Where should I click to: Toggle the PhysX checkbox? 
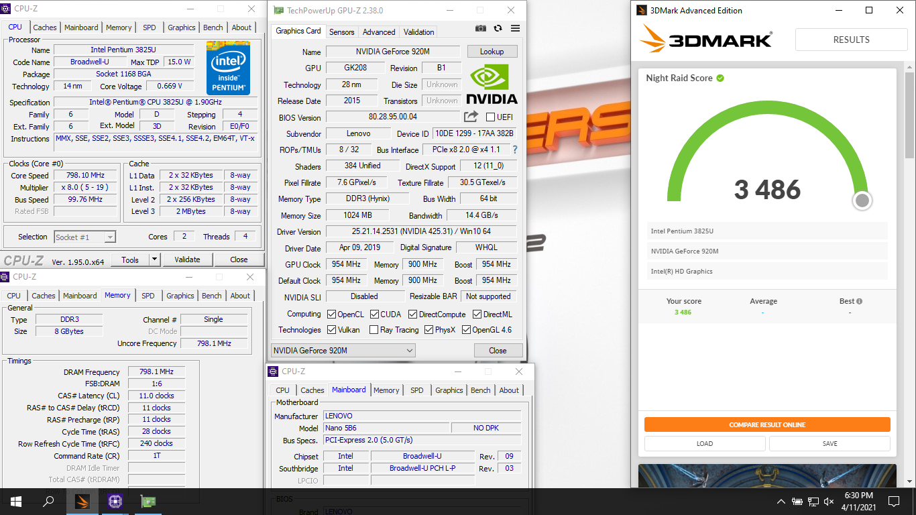pos(429,330)
